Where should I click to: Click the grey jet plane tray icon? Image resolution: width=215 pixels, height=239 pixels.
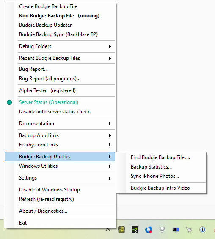coord(189,230)
